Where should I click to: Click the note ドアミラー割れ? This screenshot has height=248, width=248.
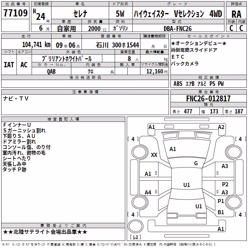[x=19, y=142]
